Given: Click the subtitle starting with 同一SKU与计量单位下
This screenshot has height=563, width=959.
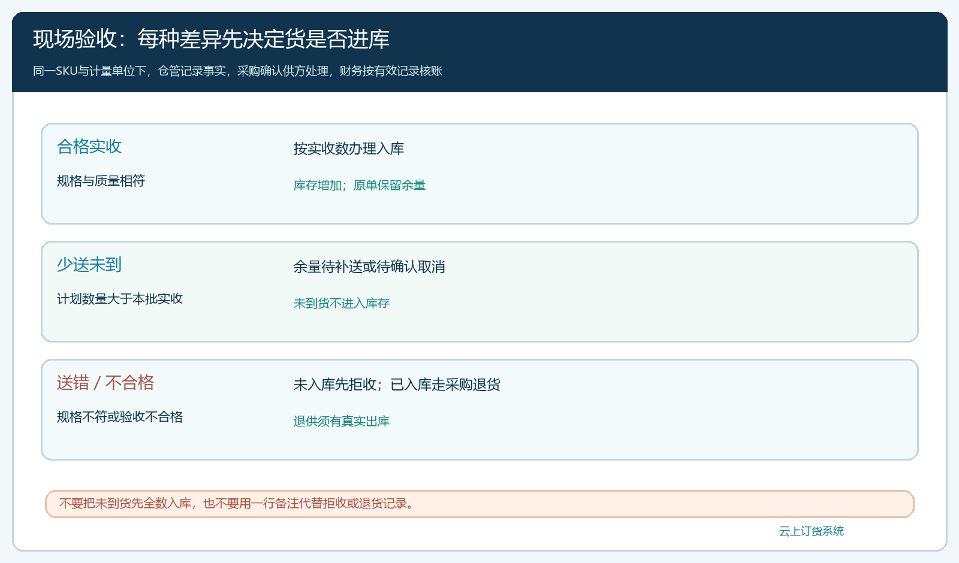Looking at the screenshot, I should (x=237, y=71).
